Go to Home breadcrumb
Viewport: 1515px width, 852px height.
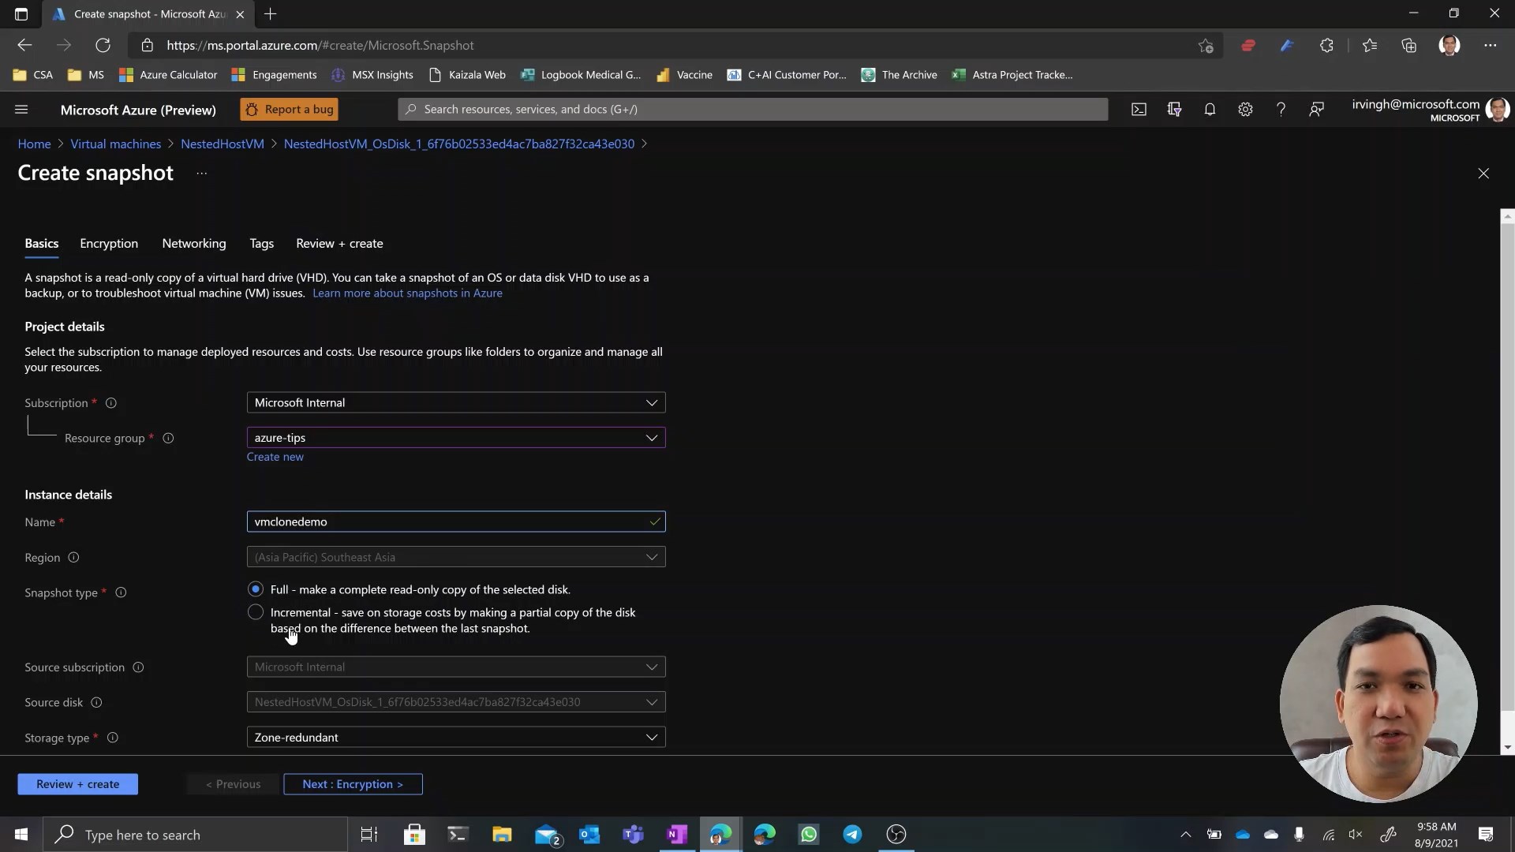click(x=34, y=144)
